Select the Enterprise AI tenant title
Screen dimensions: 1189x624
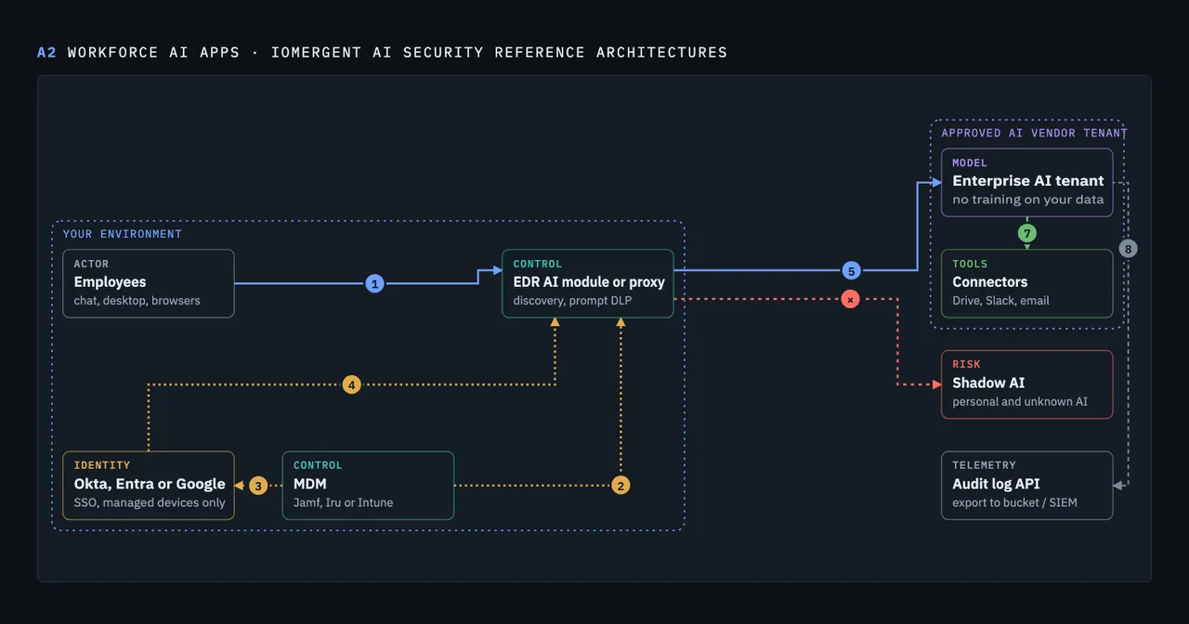coord(1028,180)
